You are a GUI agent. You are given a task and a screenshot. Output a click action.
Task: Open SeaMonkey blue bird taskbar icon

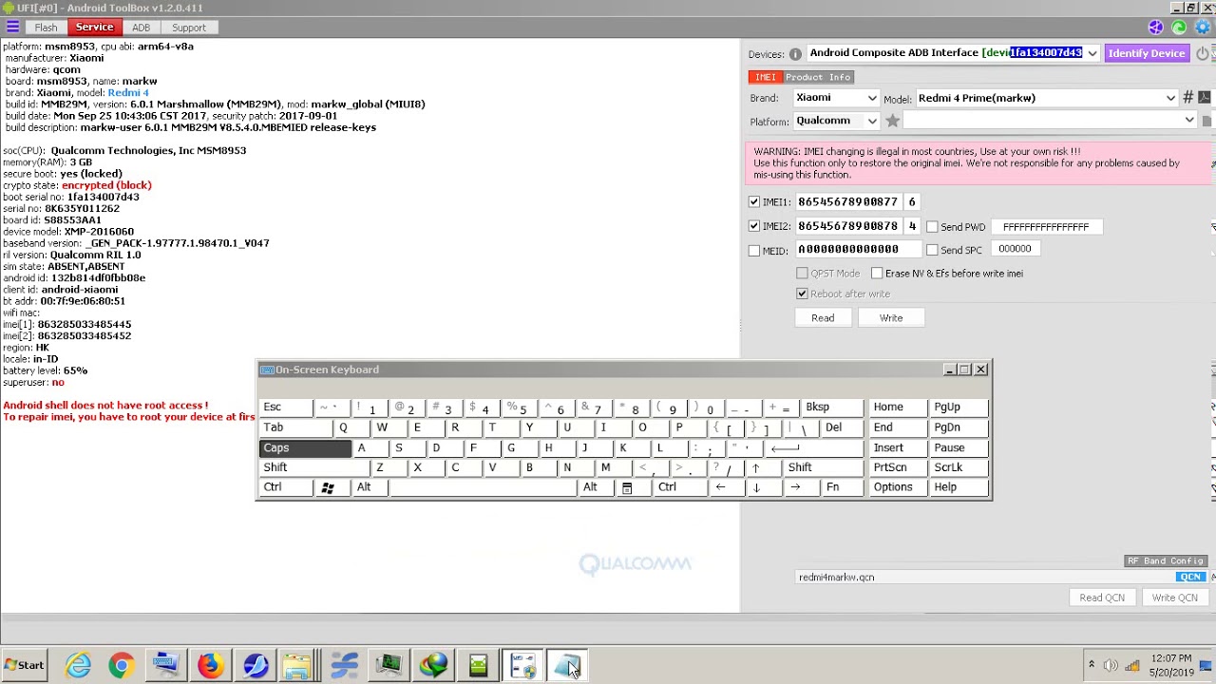click(255, 665)
